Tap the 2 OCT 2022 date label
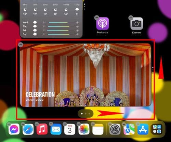 coord(35,100)
